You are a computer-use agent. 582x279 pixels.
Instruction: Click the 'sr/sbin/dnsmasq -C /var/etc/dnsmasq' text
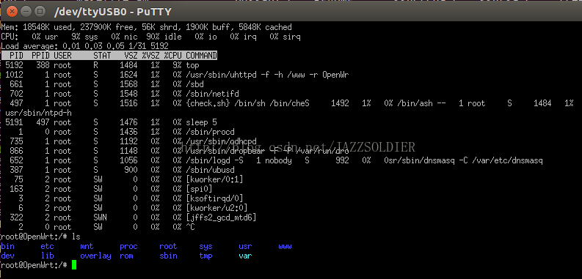pos(465,160)
